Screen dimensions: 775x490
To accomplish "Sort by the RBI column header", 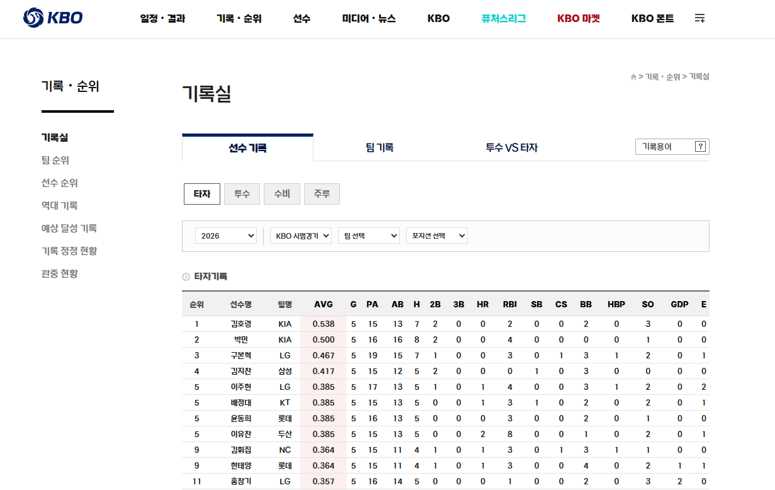I will tap(510, 304).
